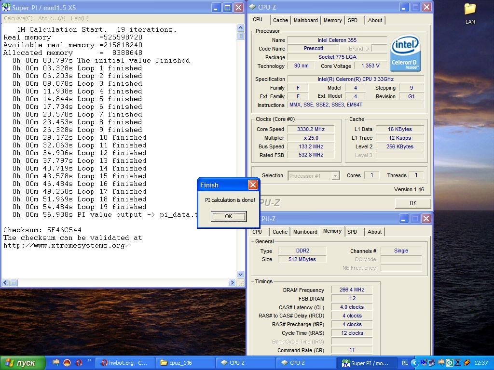
Task: Click the Rated FSB value 532.8 MHz
Action: (x=311, y=155)
